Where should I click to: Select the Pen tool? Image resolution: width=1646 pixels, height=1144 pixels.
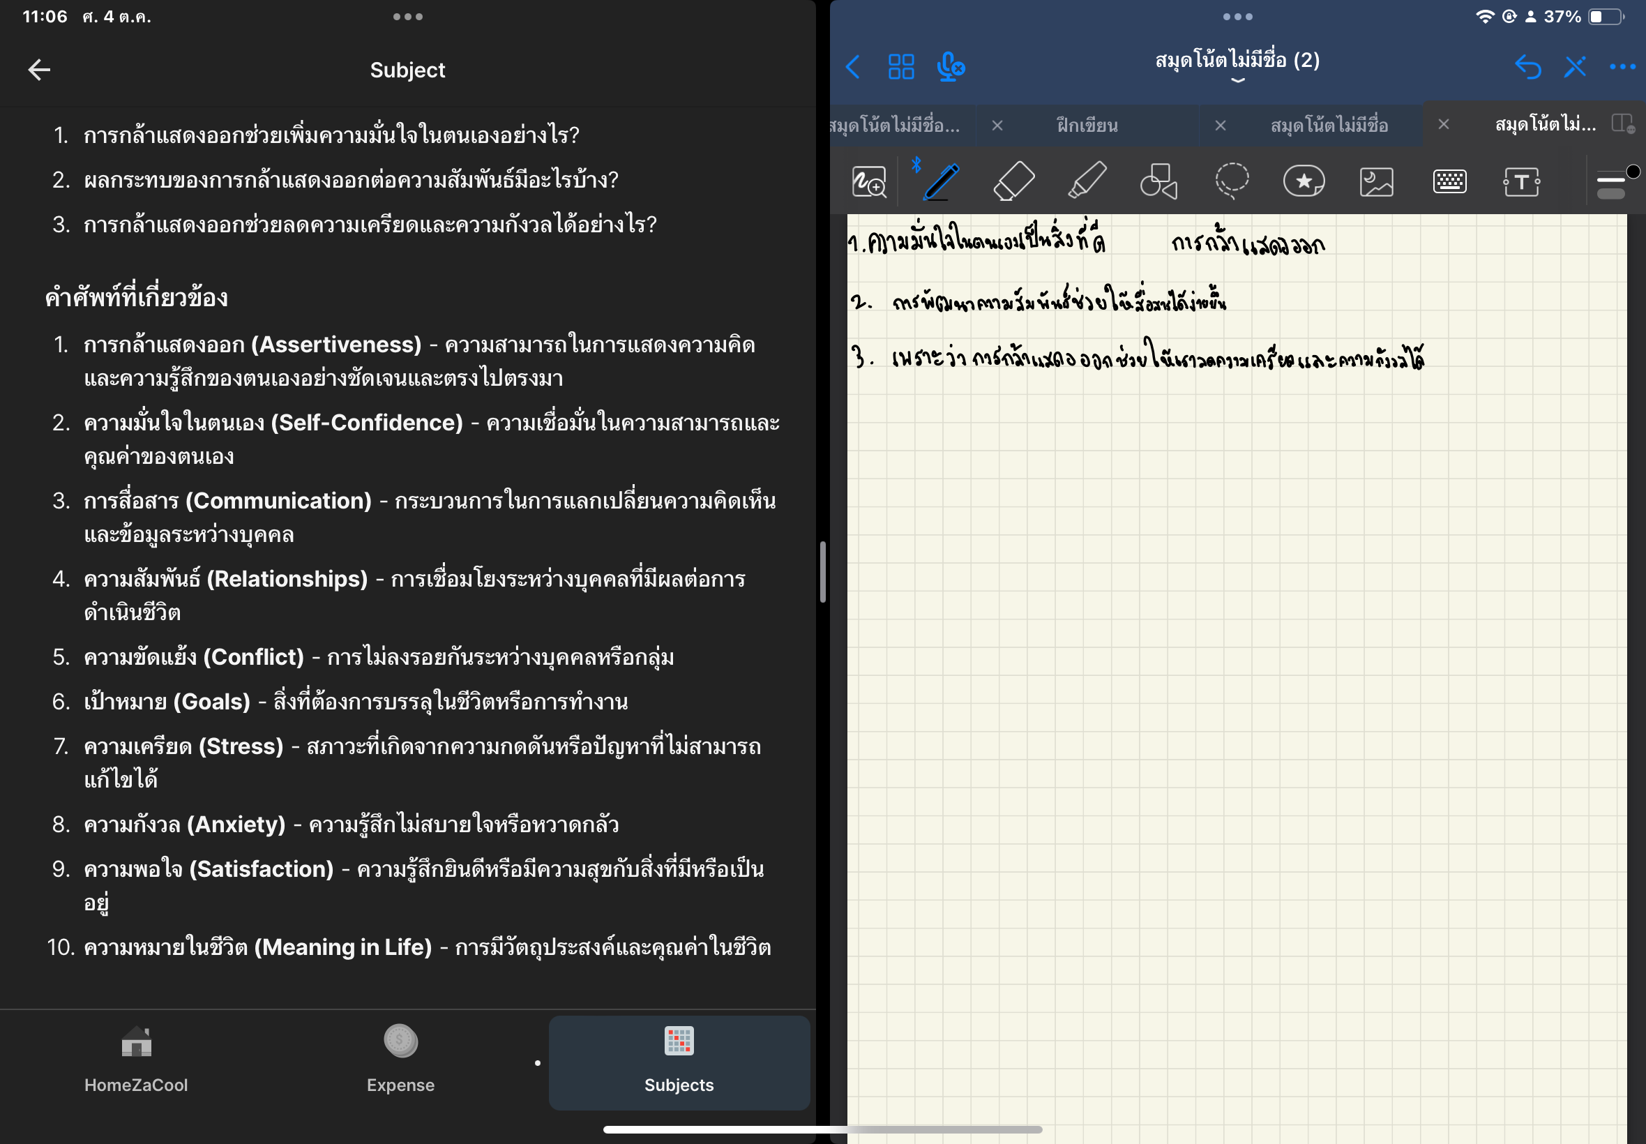pyautogui.click(x=942, y=181)
